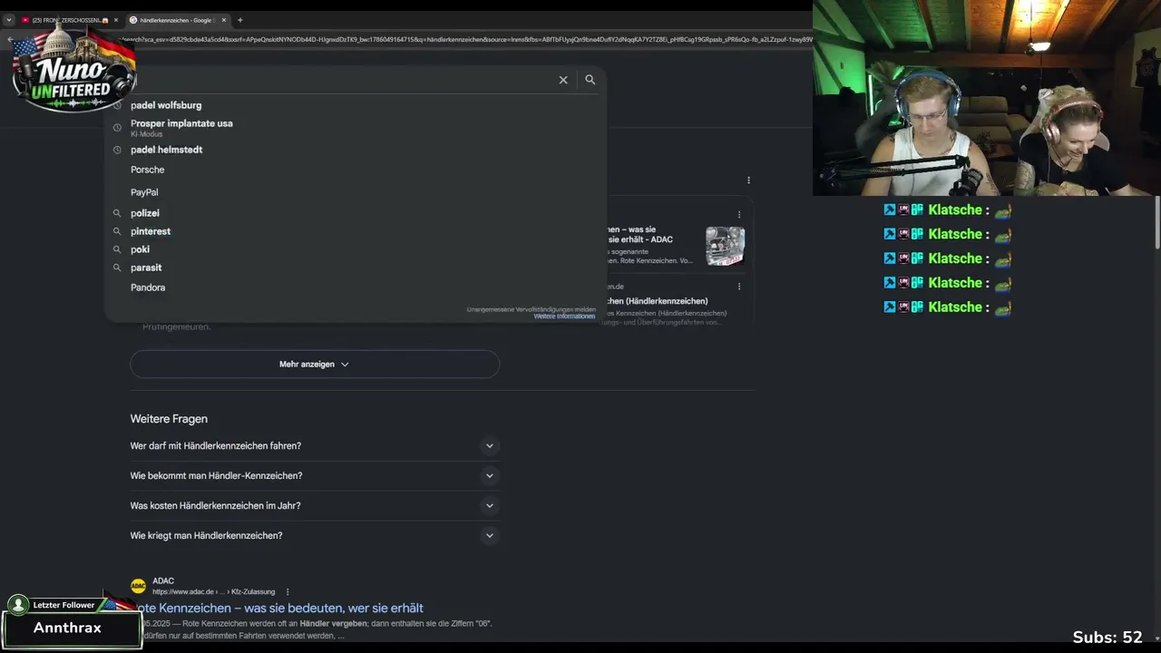Click search icon beside 'parasit'
This screenshot has height=653, width=1161.
[x=117, y=268]
